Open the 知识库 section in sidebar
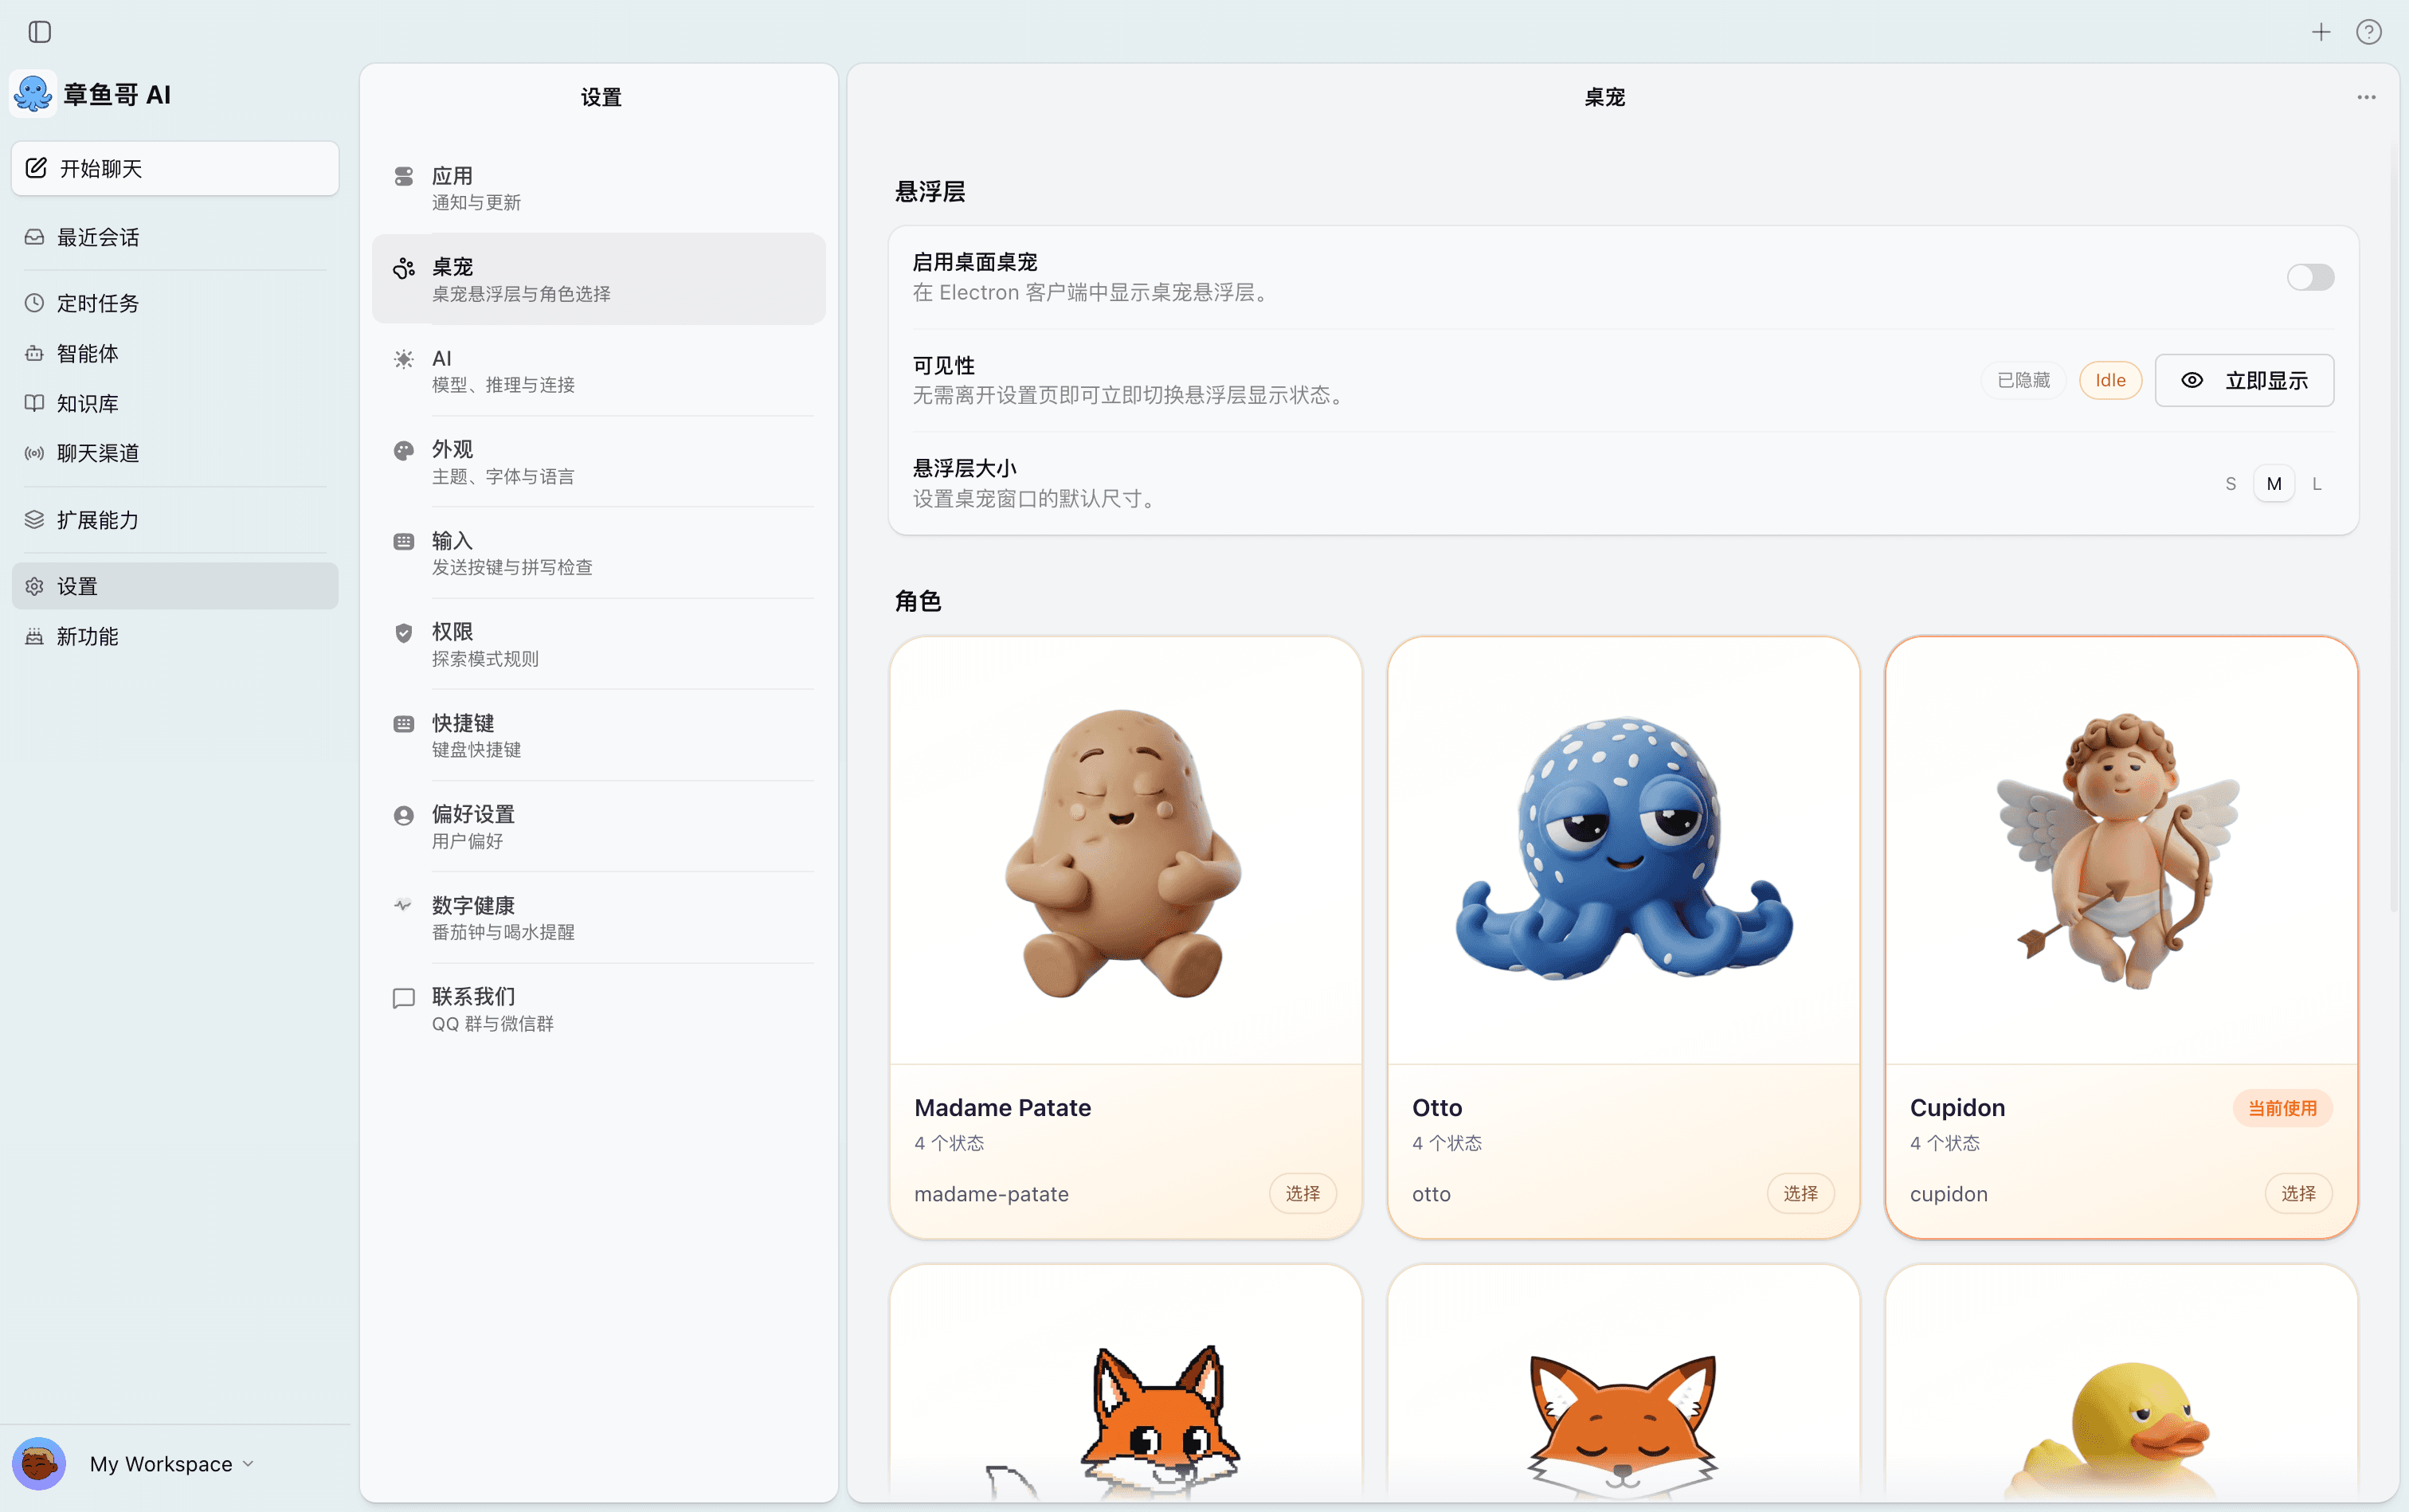Viewport: 2409px width, 1512px height. pos(86,403)
